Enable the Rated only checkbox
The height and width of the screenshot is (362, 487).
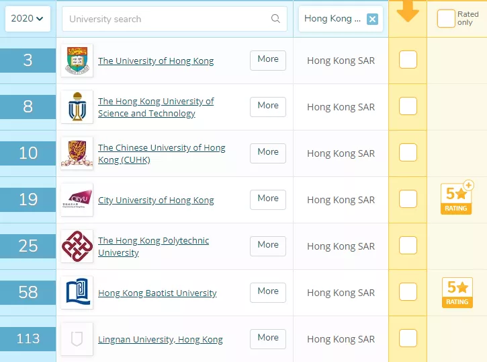[x=446, y=19]
